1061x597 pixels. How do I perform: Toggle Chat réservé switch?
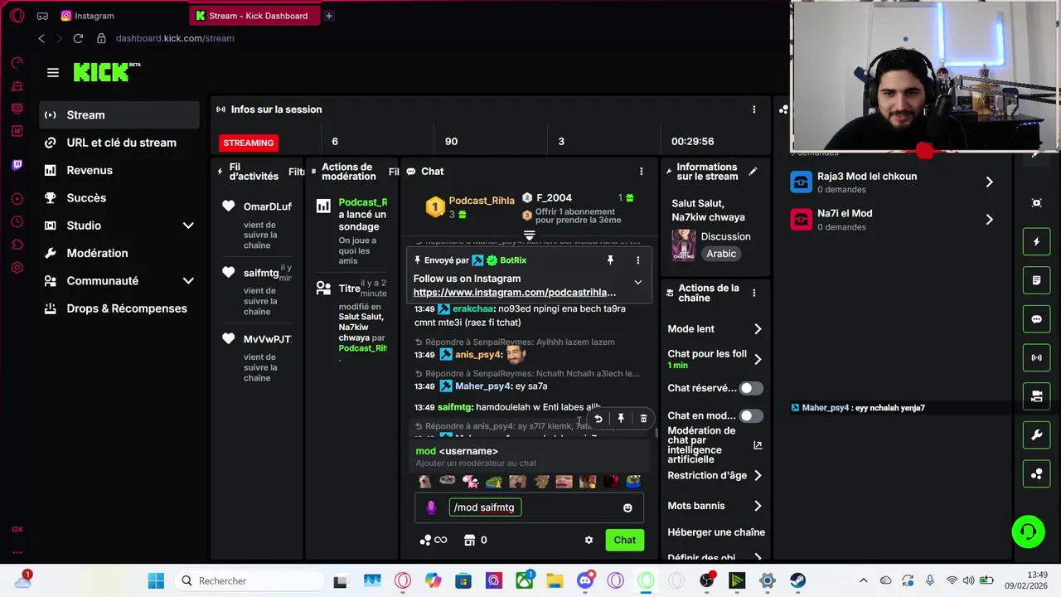tap(751, 388)
